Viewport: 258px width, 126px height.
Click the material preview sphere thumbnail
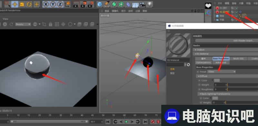pos(178,45)
